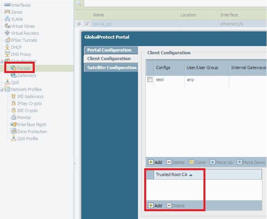This screenshot has height=219, width=267.
Task: Click the QoS Profile icon
Action: pyautogui.click(x=14, y=138)
